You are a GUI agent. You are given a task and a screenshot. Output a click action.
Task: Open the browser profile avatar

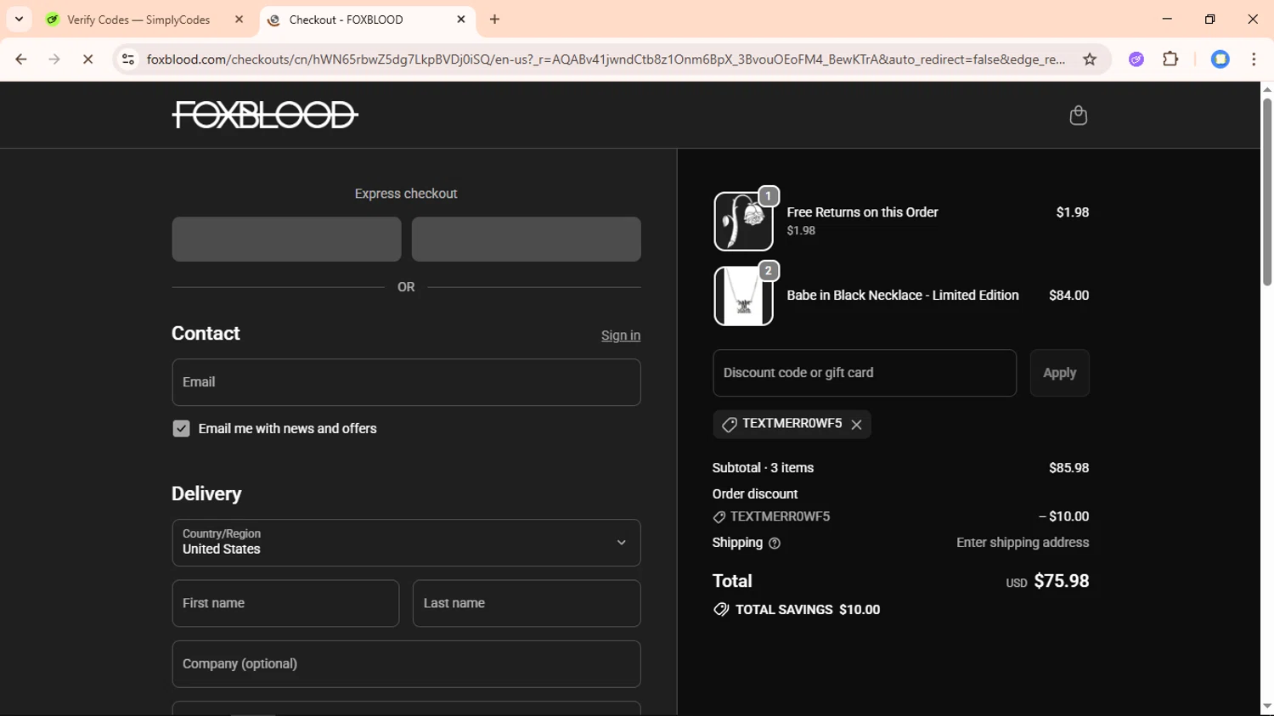tap(1220, 59)
